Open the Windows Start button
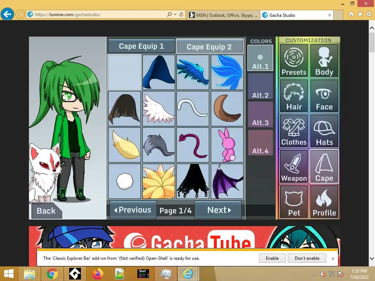The height and width of the screenshot is (281, 375). (9, 274)
